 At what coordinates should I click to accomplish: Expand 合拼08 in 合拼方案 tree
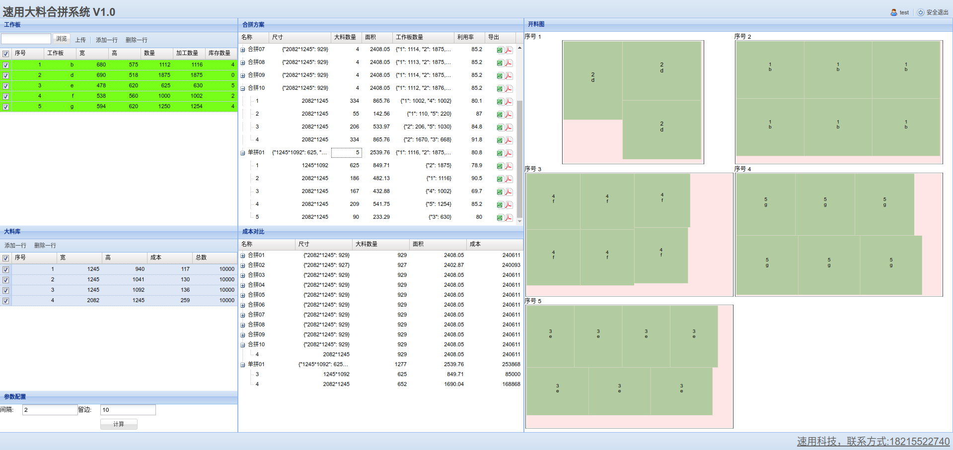[243, 63]
